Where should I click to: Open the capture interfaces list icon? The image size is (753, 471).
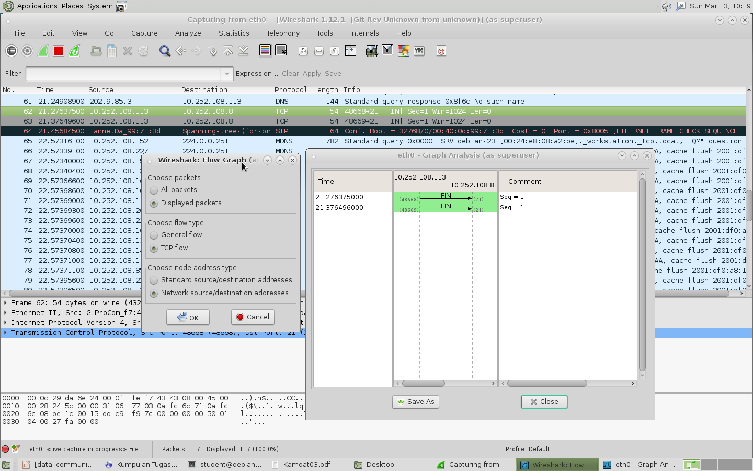[x=12, y=51]
